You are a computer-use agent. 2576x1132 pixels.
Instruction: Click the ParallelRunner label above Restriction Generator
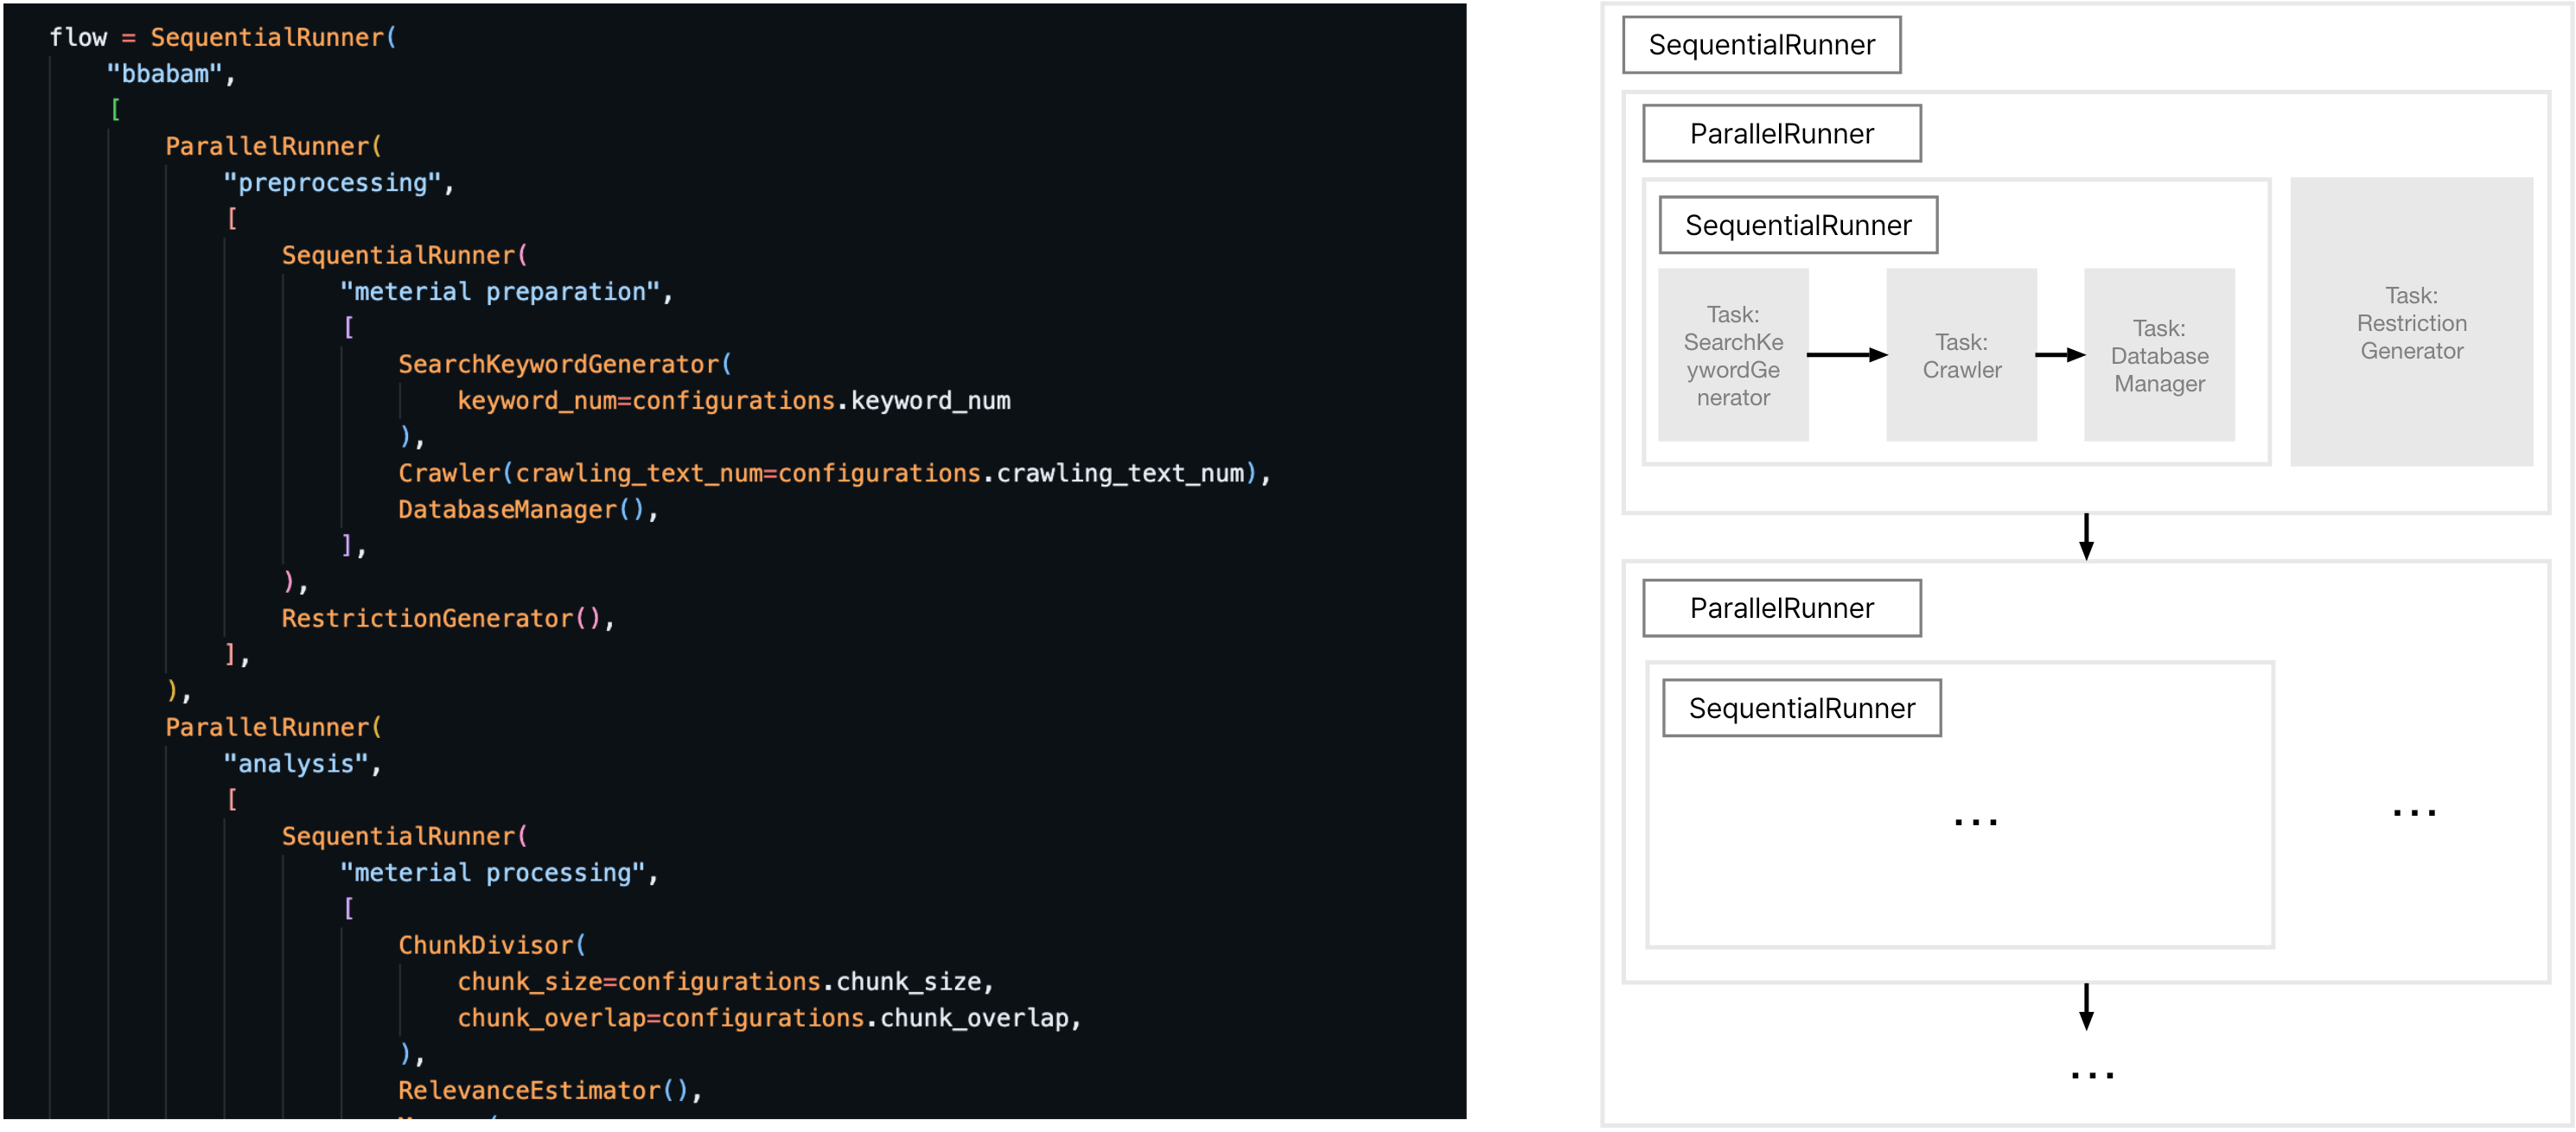[1782, 134]
